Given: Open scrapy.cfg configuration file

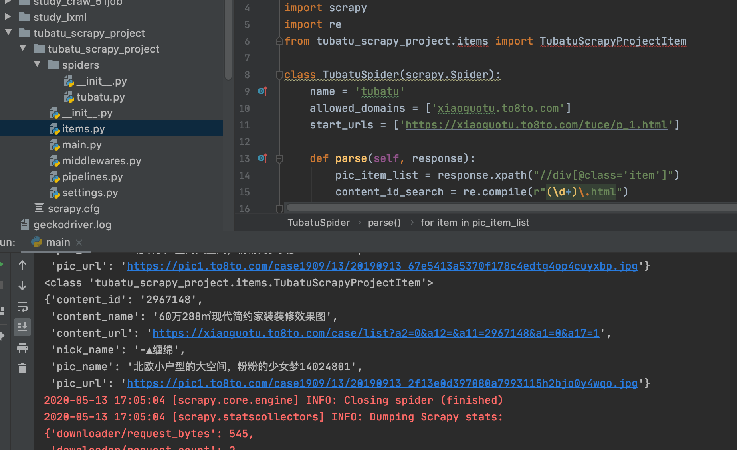Looking at the screenshot, I should tap(73, 209).
